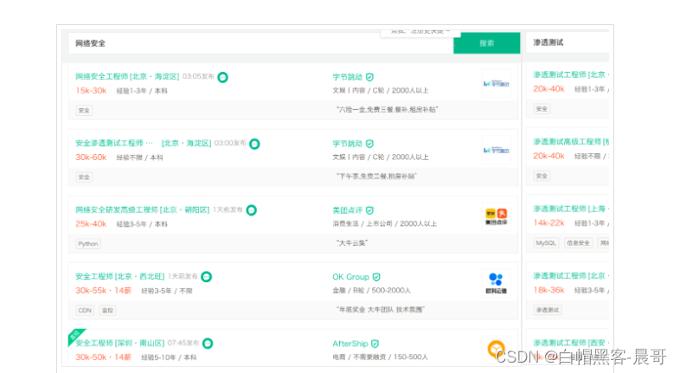680x373 pixels.
Task: Focus the 网络安全 search input field
Action: (260, 43)
